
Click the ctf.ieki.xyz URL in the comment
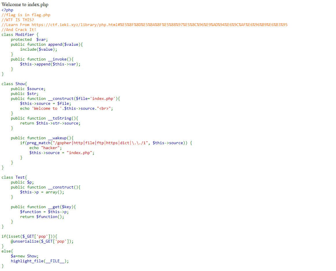159,25
